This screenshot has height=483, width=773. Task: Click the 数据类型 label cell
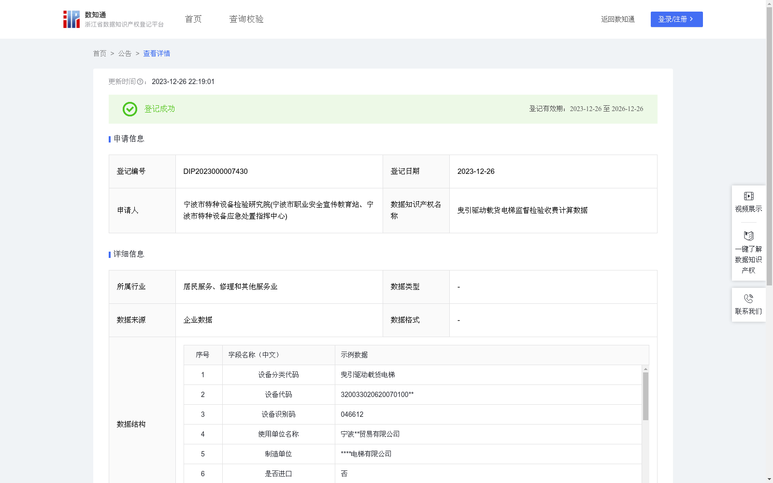coord(416,287)
